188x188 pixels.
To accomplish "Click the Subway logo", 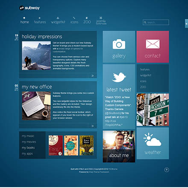I will point(29,8).
